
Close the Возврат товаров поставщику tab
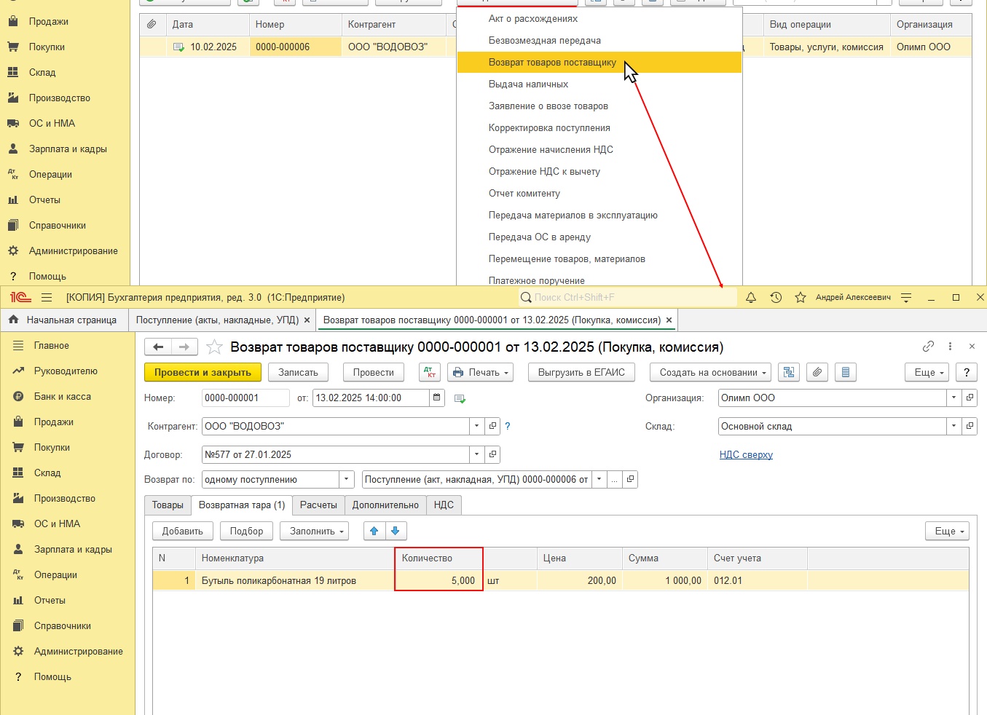click(x=669, y=320)
